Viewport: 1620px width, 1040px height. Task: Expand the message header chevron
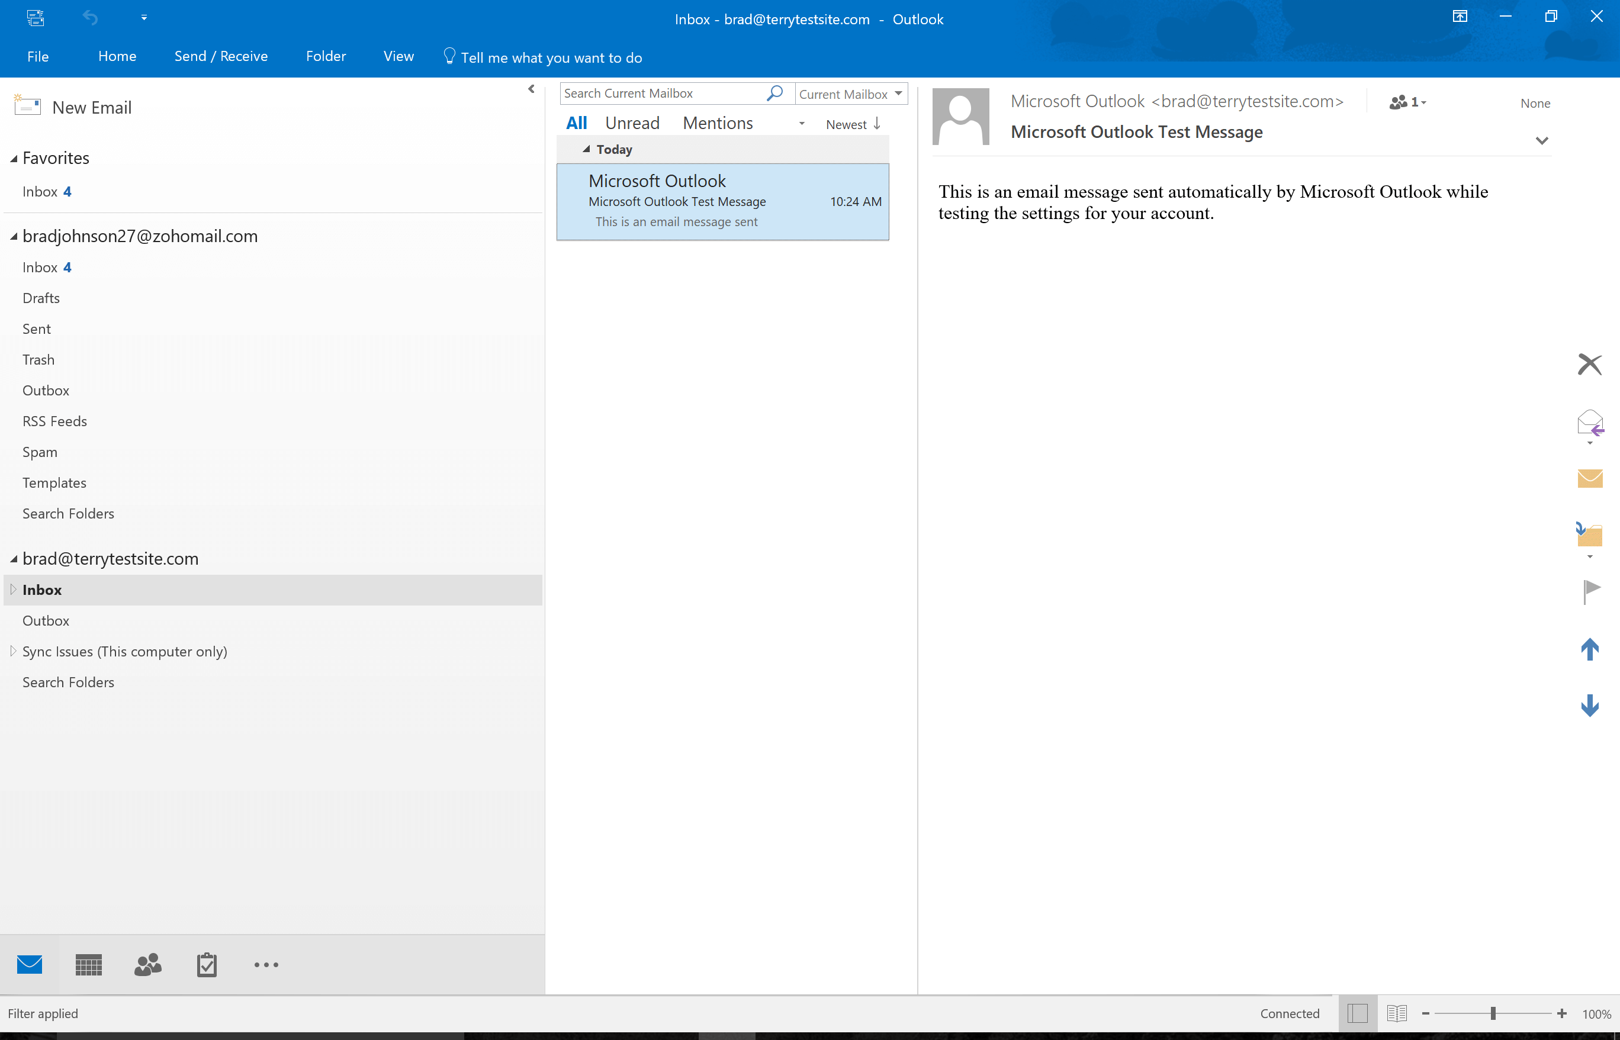[1542, 141]
